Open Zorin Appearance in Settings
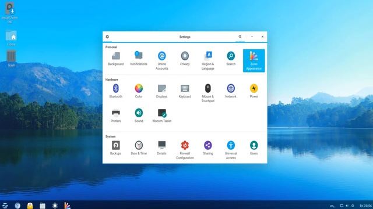This screenshot has width=373, height=209. click(x=254, y=60)
